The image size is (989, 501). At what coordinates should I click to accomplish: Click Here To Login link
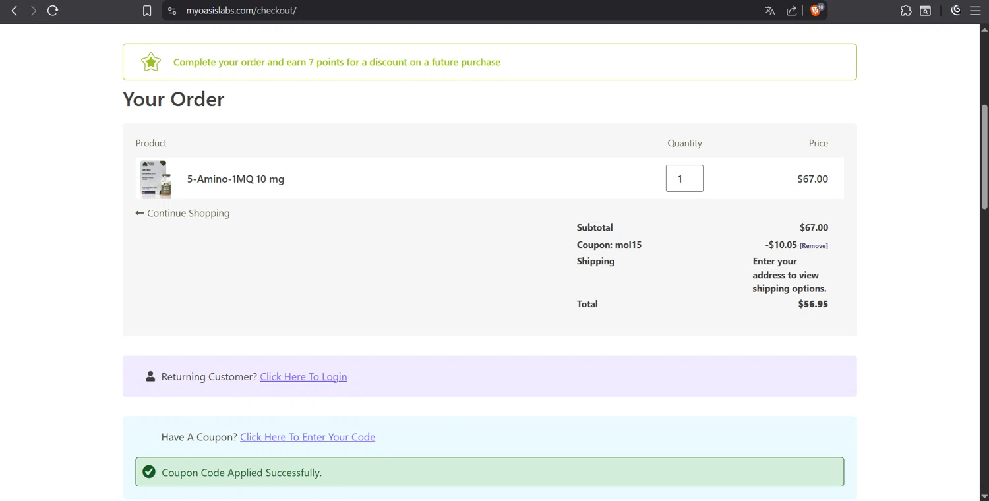click(x=303, y=377)
